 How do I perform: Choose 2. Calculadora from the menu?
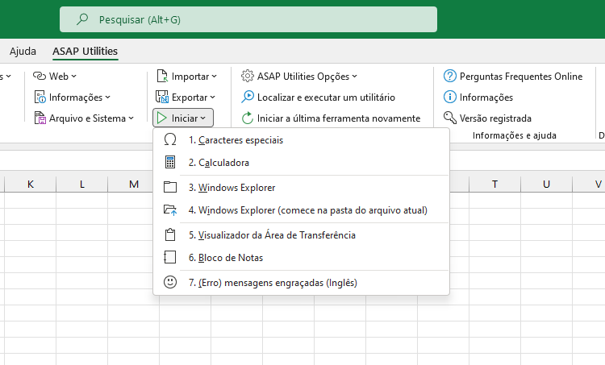(301, 162)
